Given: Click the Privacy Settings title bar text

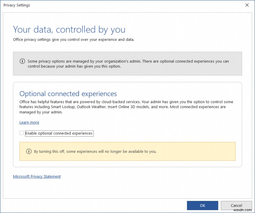Looking at the screenshot, I should pyautogui.click(x=17, y=5).
